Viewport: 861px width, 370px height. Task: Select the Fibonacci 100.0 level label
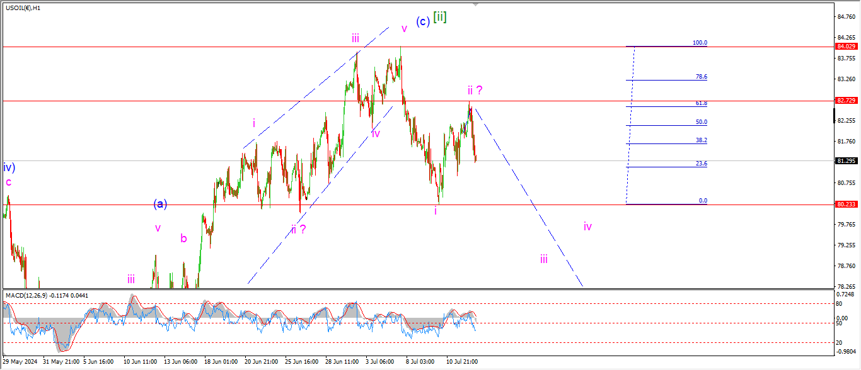tap(700, 43)
